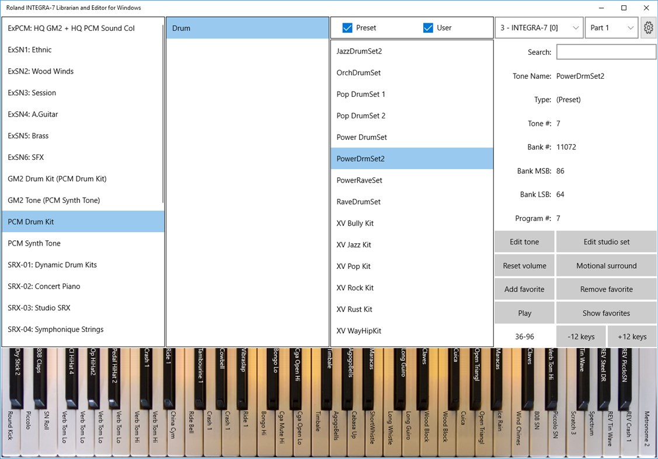Open the INTEGRA-7 device dropdown
The height and width of the screenshot is (459, 658).
point(538,27)
